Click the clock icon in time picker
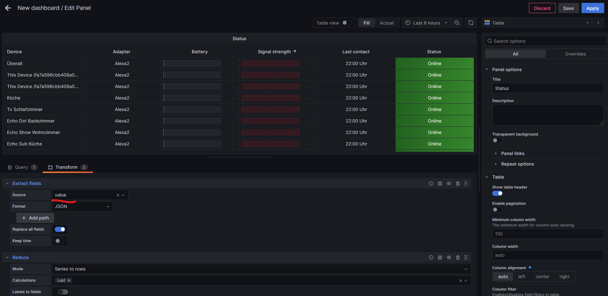The height and width of the screenshot is (296, 608). pos(408,23)
